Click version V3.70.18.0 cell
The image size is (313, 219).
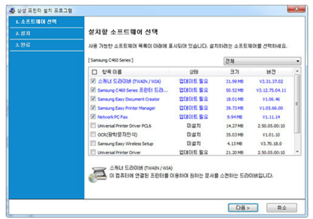(x=271, y=144)
